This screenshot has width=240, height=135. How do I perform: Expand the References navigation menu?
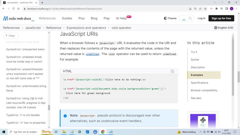point(47,18)
